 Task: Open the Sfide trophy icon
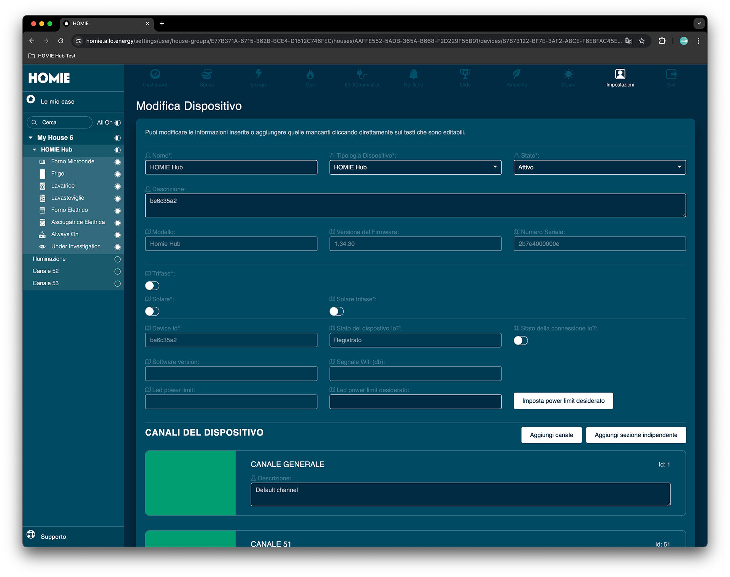tap(465, 74)
